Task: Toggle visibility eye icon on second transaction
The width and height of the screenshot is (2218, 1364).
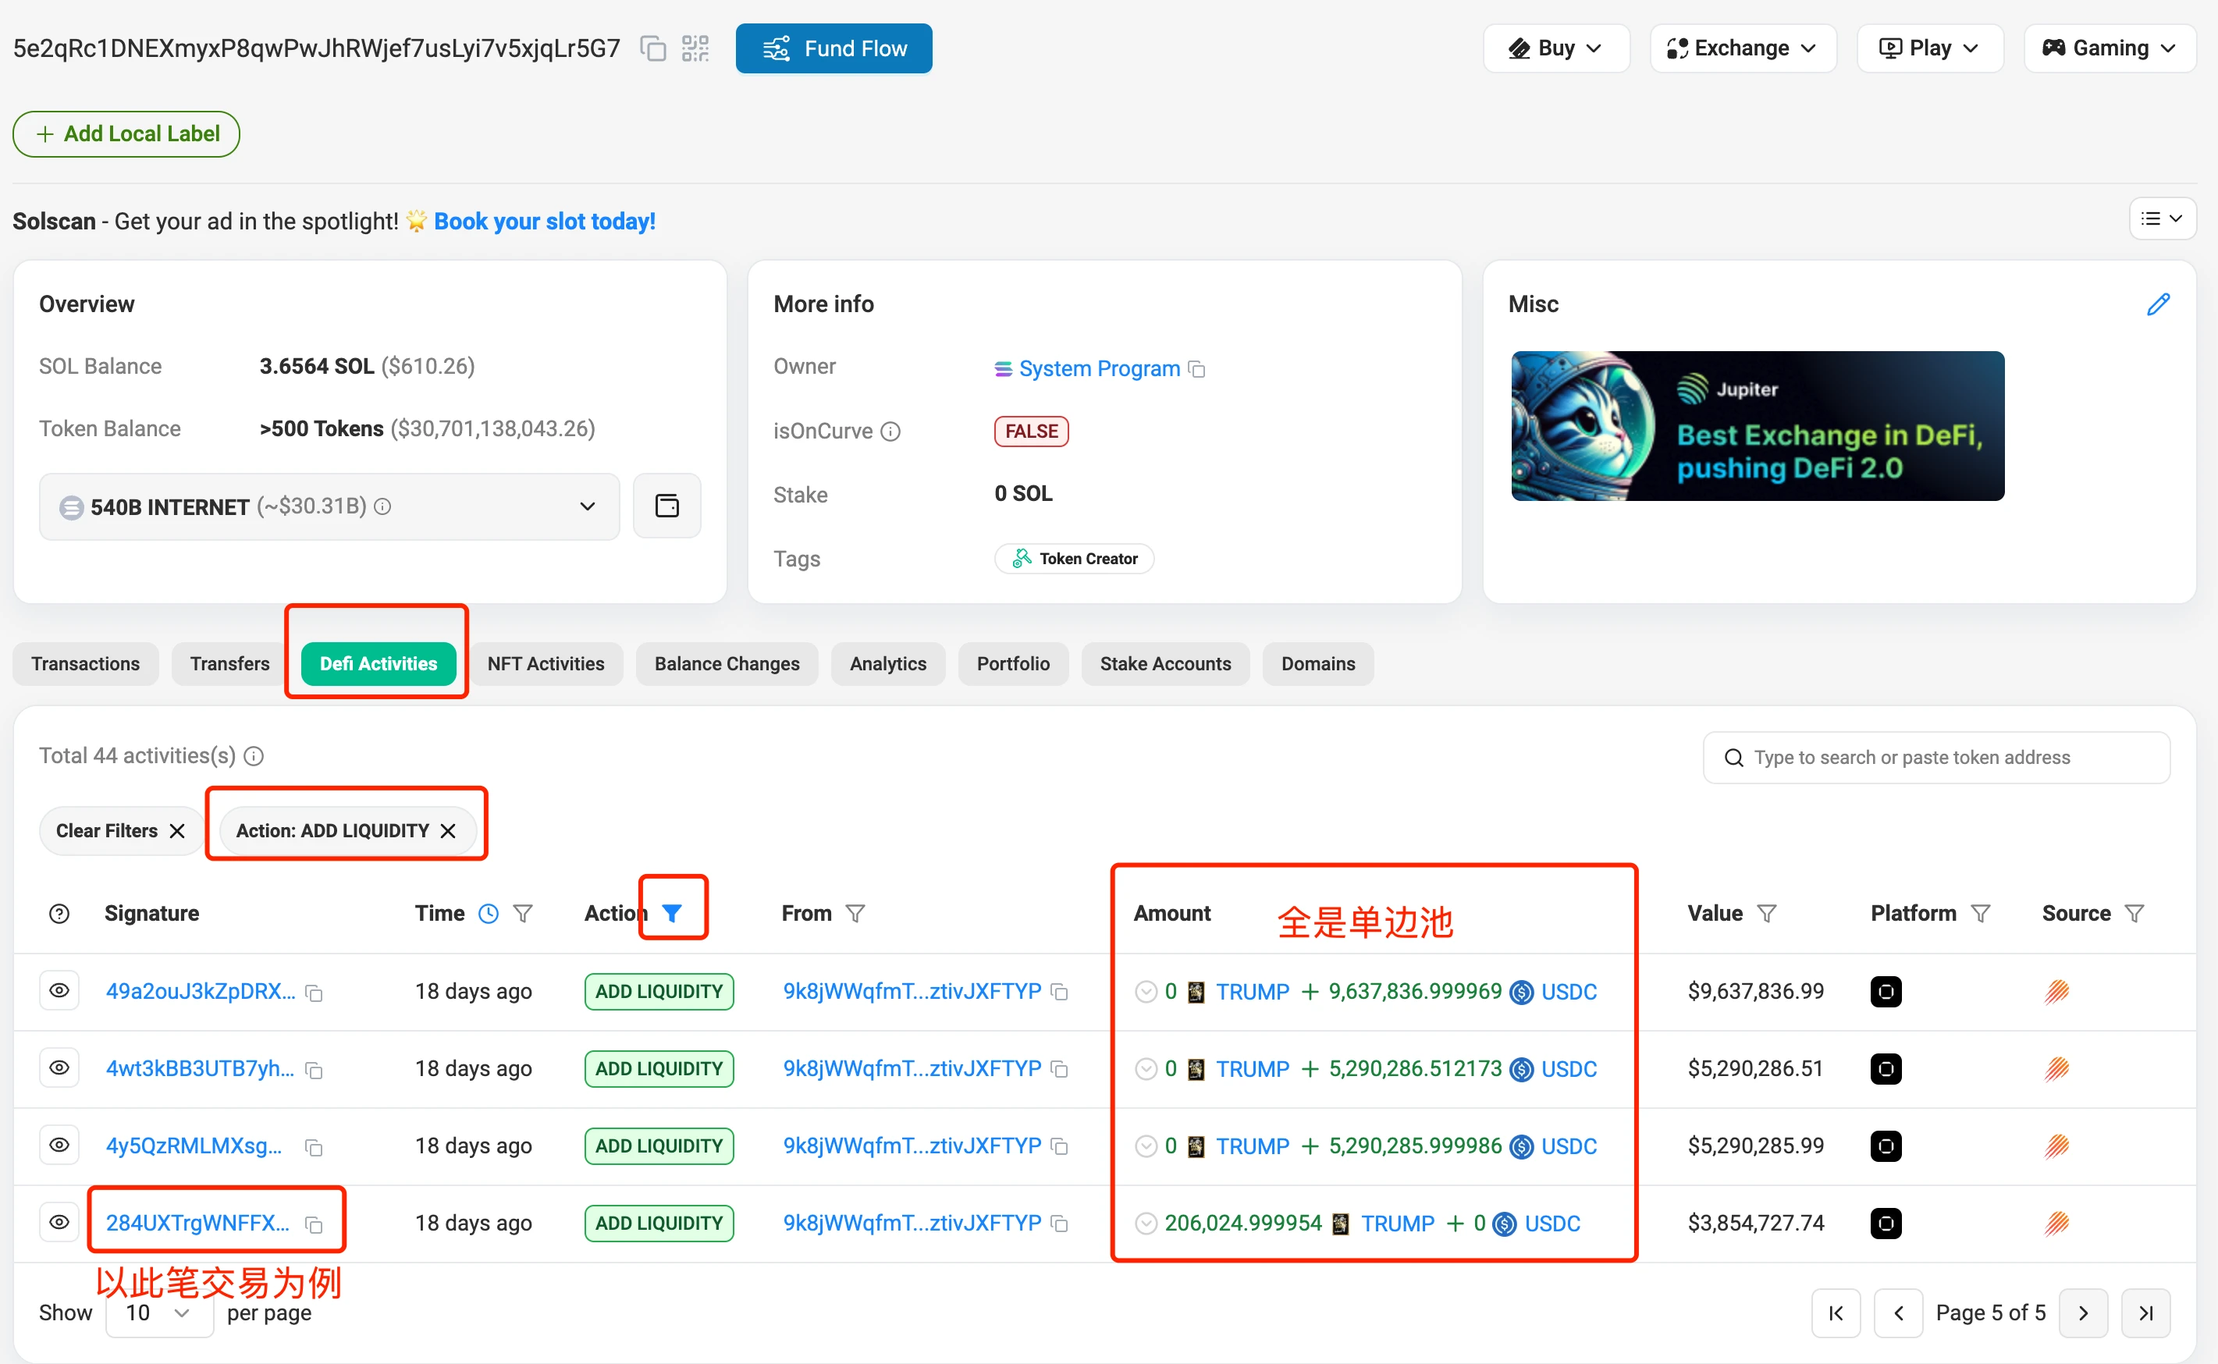Action: click(x=57, y=1067)
